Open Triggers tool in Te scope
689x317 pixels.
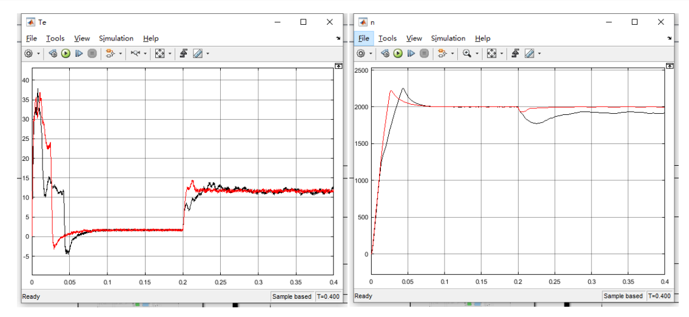coord(184,53)
